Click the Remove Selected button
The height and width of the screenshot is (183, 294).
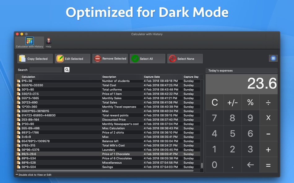pos(110,59)
